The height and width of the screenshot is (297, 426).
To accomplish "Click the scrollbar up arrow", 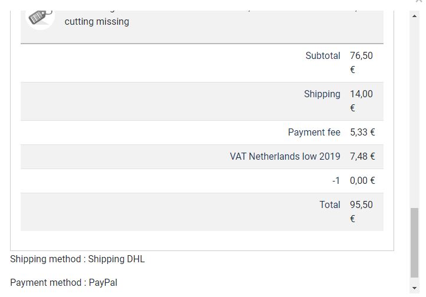I will click(414, 16).
